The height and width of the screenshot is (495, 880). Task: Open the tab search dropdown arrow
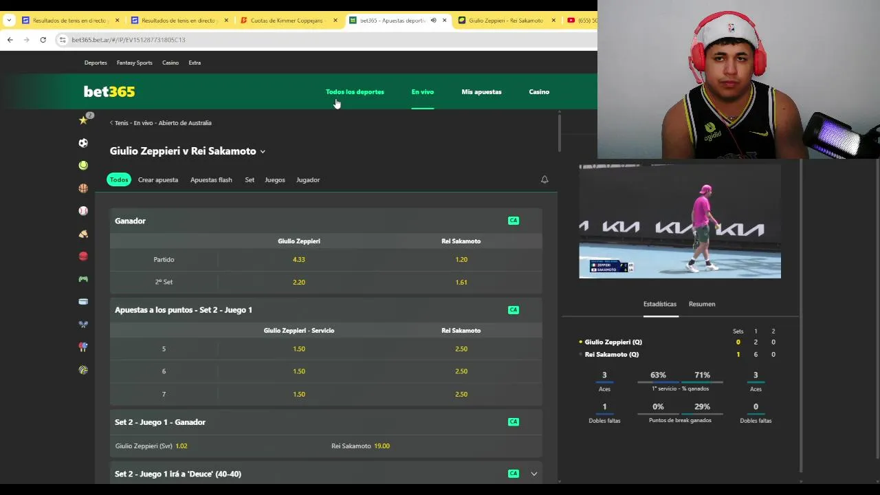[x=9, y=21]
